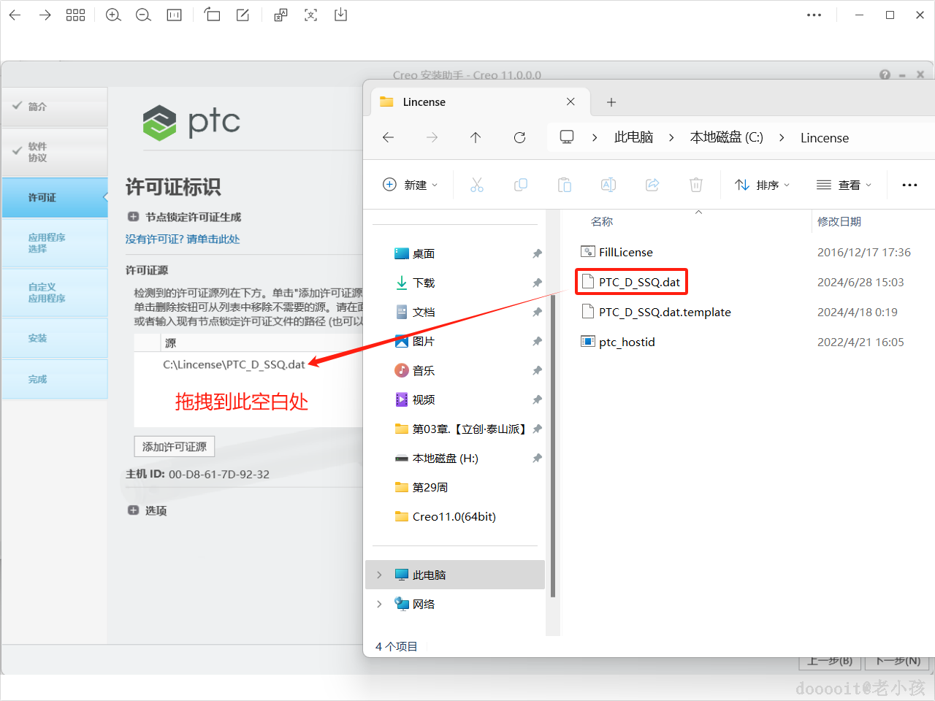Expand 节点锁定许可证生成 section
The image size is (935, 701).
(133, 217)
